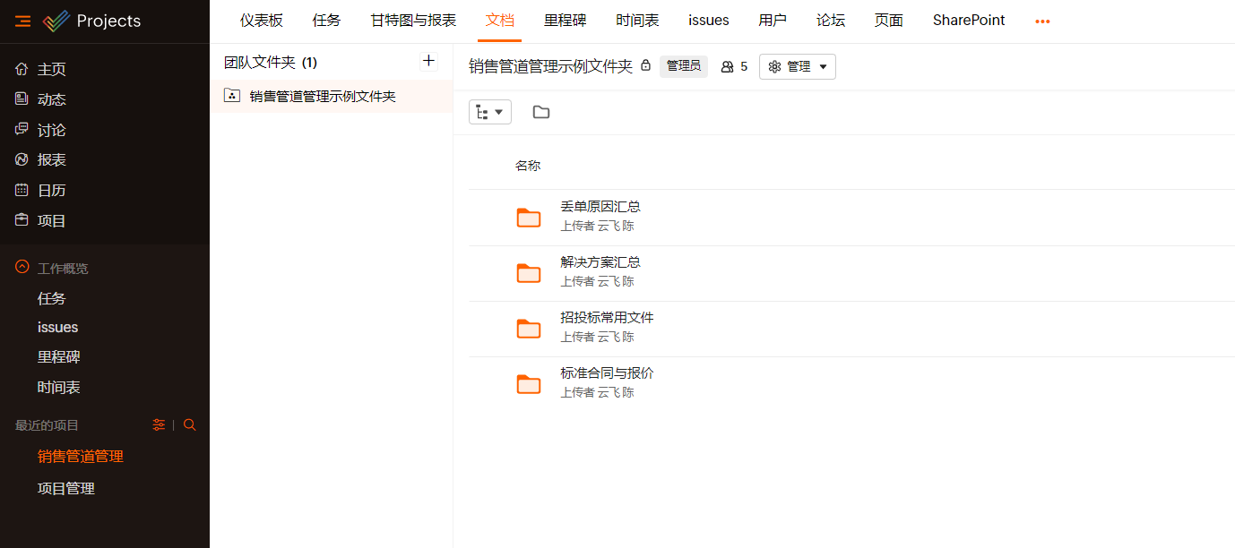The width and height of the screenshot is (1235, 548).
Task: Click the users icon showing 5 members
Action: 728,67
